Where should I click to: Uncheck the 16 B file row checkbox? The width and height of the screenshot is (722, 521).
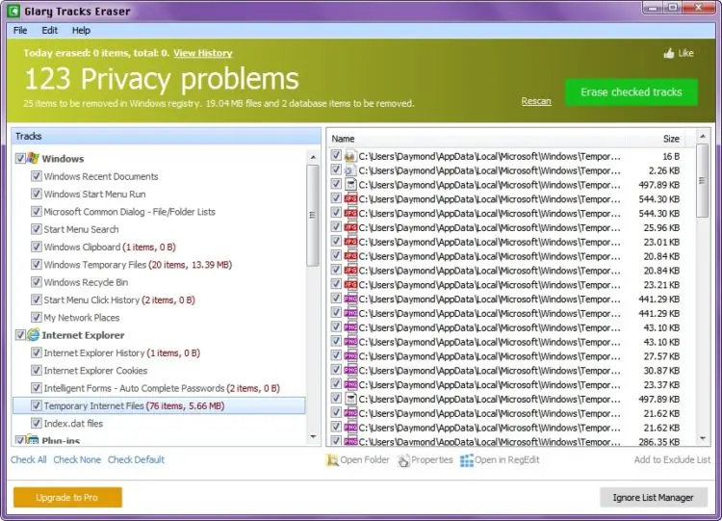pos(336,156)
